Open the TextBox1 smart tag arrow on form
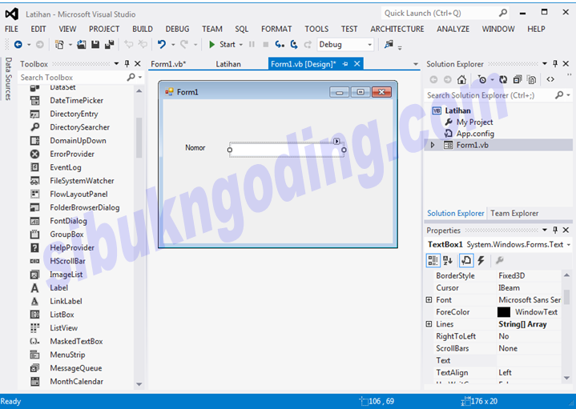 [336, 142]
